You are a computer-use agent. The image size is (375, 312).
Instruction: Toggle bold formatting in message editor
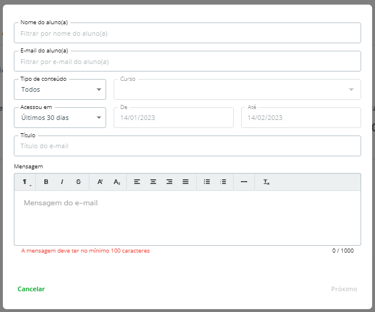coord(46,182)
